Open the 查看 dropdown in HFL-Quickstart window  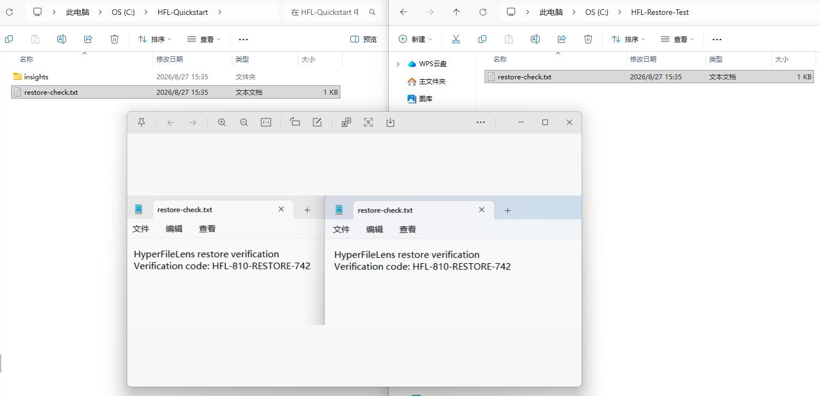pos(204,39)
